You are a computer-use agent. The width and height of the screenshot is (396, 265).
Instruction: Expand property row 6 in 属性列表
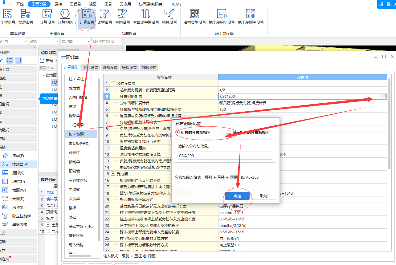point(48,225)
